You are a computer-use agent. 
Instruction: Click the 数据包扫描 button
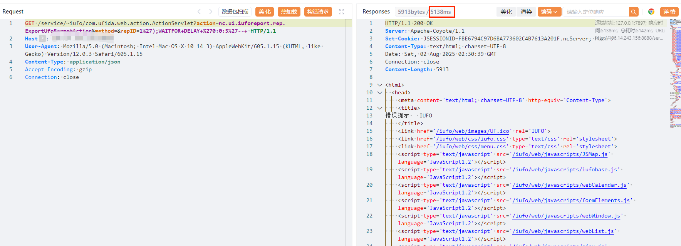pos(235,12)
